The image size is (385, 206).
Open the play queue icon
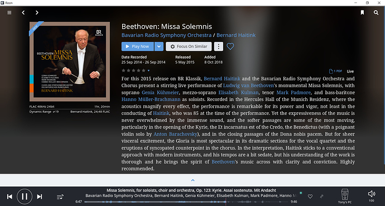coord(60,197)
